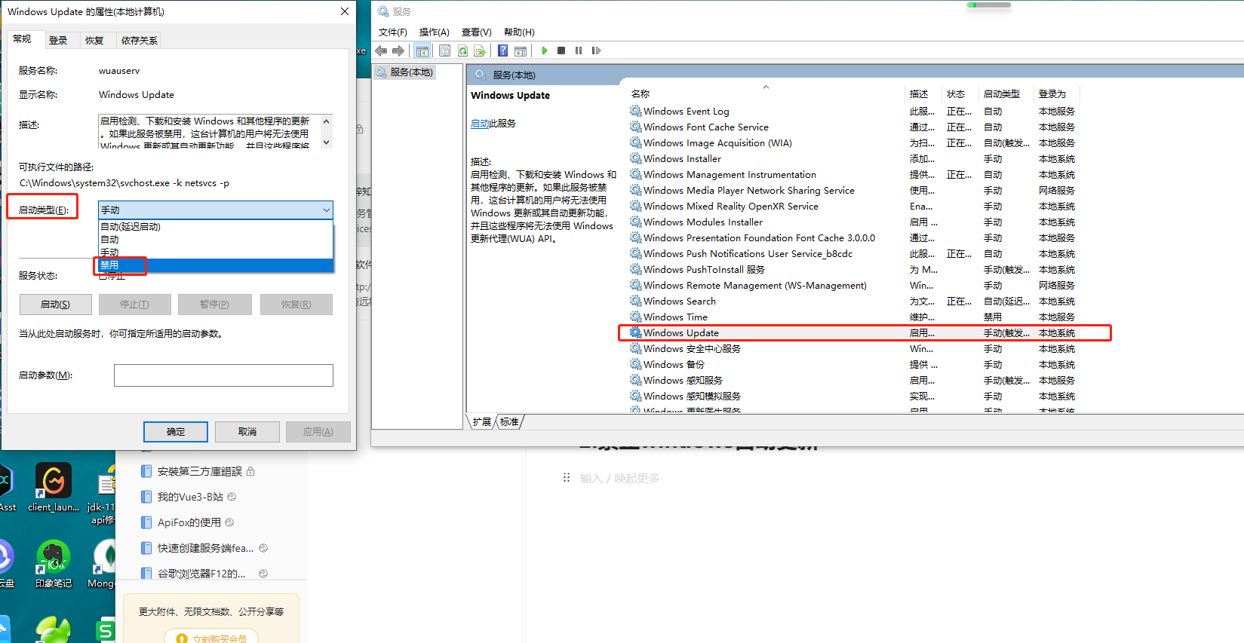The height and width of the screenshot is (643, 1244).
Task: Choose 手动 option in startup type list
Action: (216, 252)
